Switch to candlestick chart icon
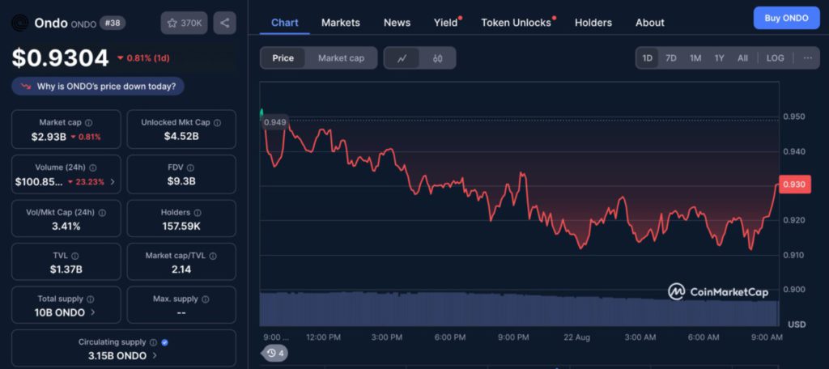 click(x=437, y=58)
